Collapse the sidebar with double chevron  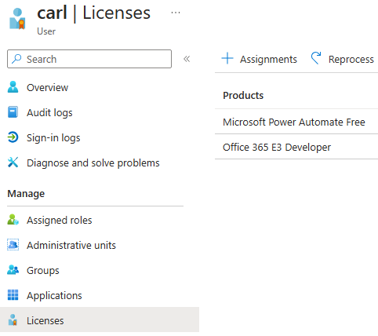click(x=187, y=59)
